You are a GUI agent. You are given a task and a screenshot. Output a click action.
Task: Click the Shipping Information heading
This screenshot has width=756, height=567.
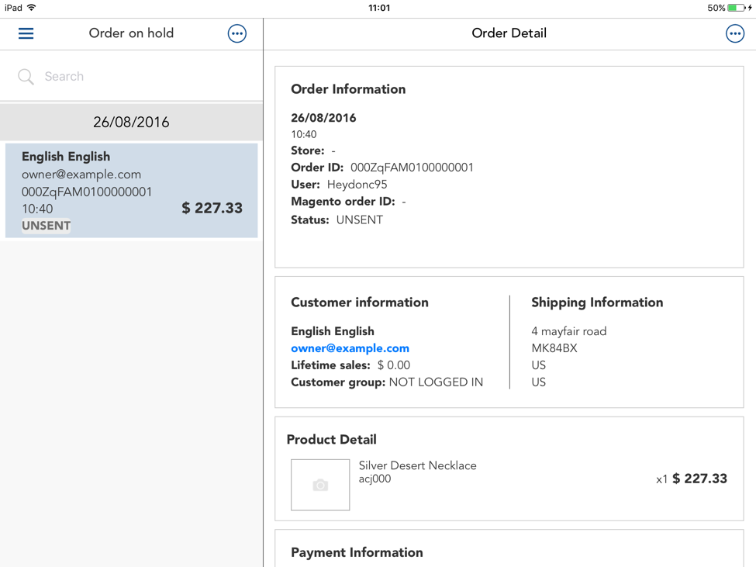coord(597,303)
